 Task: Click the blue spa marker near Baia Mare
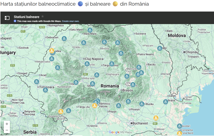[x=90, y=30]
